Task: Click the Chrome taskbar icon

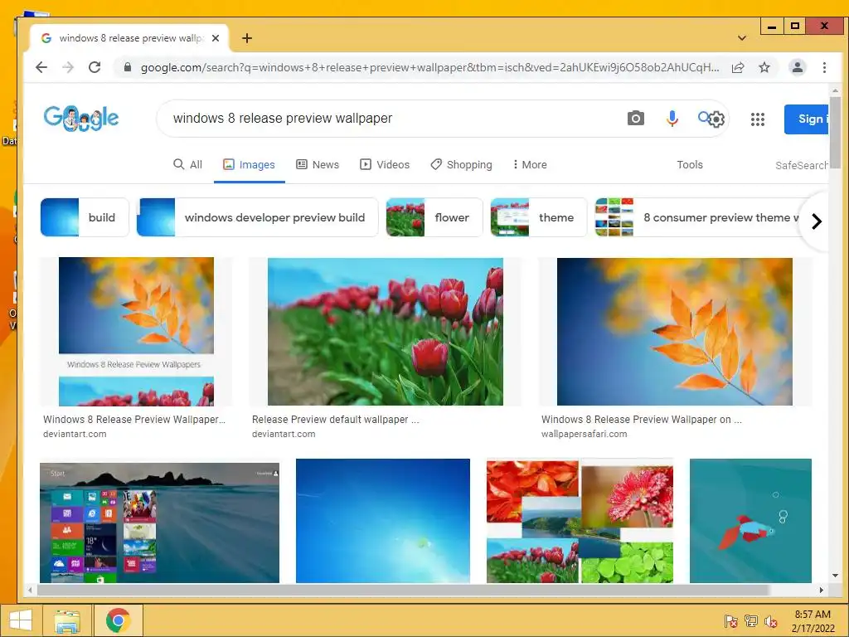Action: pos(118,620)
